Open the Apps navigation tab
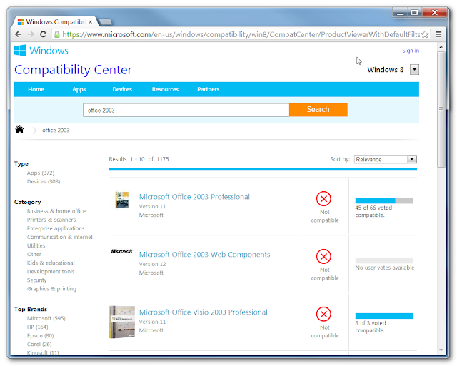 pyautogui.click(x=79, y=89)
